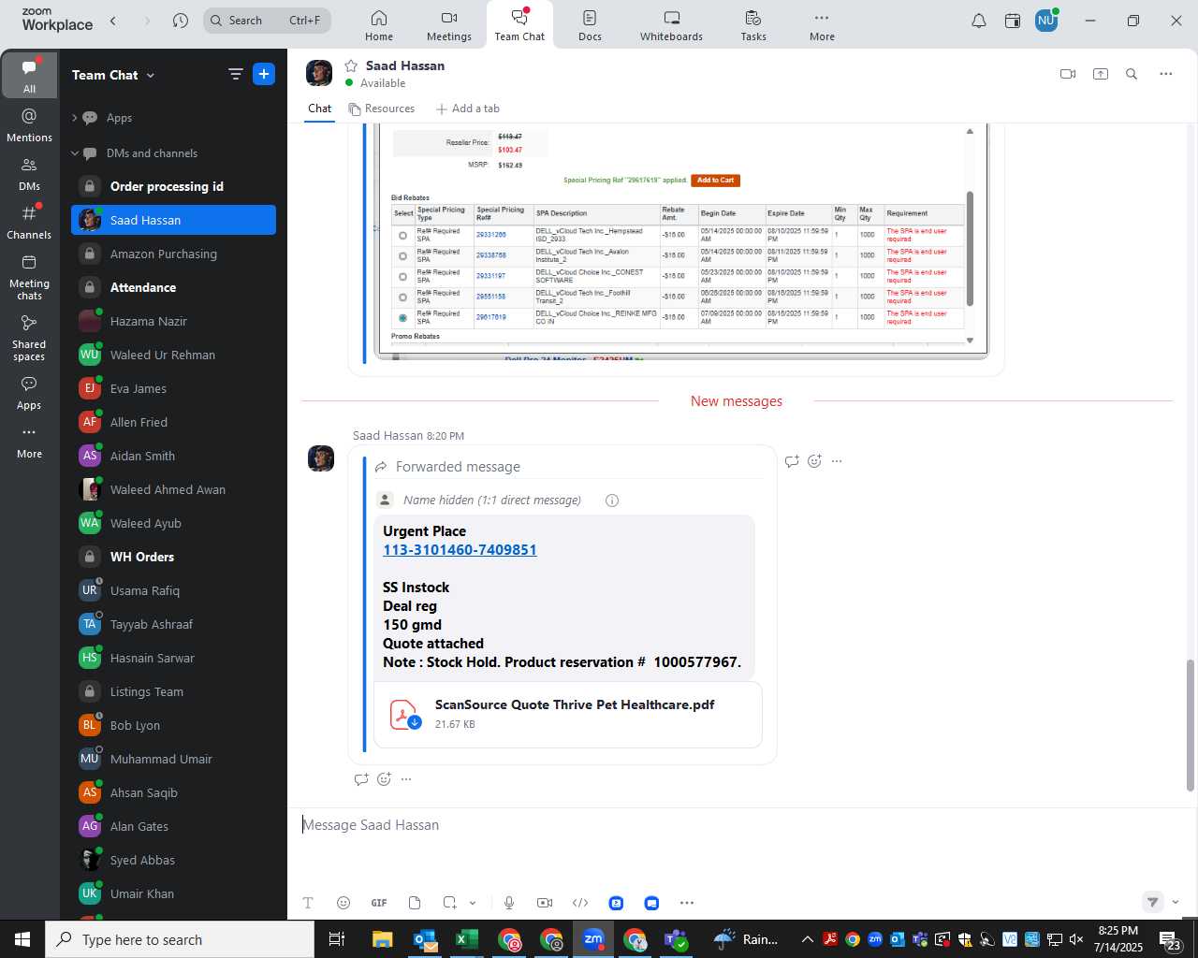Open the history clock icon
This screenshot has width=1198, height=958.
click(x=181, y=21)
